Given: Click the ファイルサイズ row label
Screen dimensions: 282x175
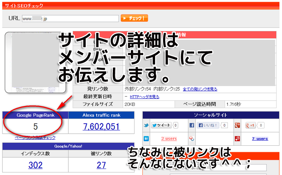Looking at the screenshot, I should [x=98, y=104].
